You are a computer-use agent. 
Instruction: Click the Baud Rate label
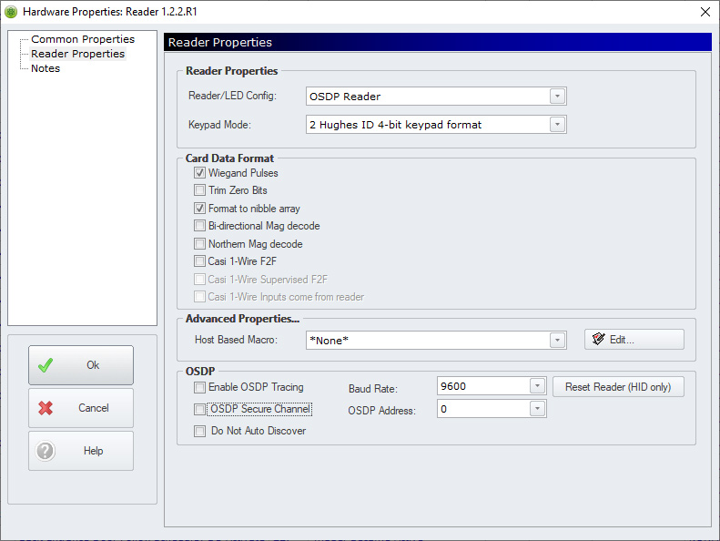coord(373,389)
